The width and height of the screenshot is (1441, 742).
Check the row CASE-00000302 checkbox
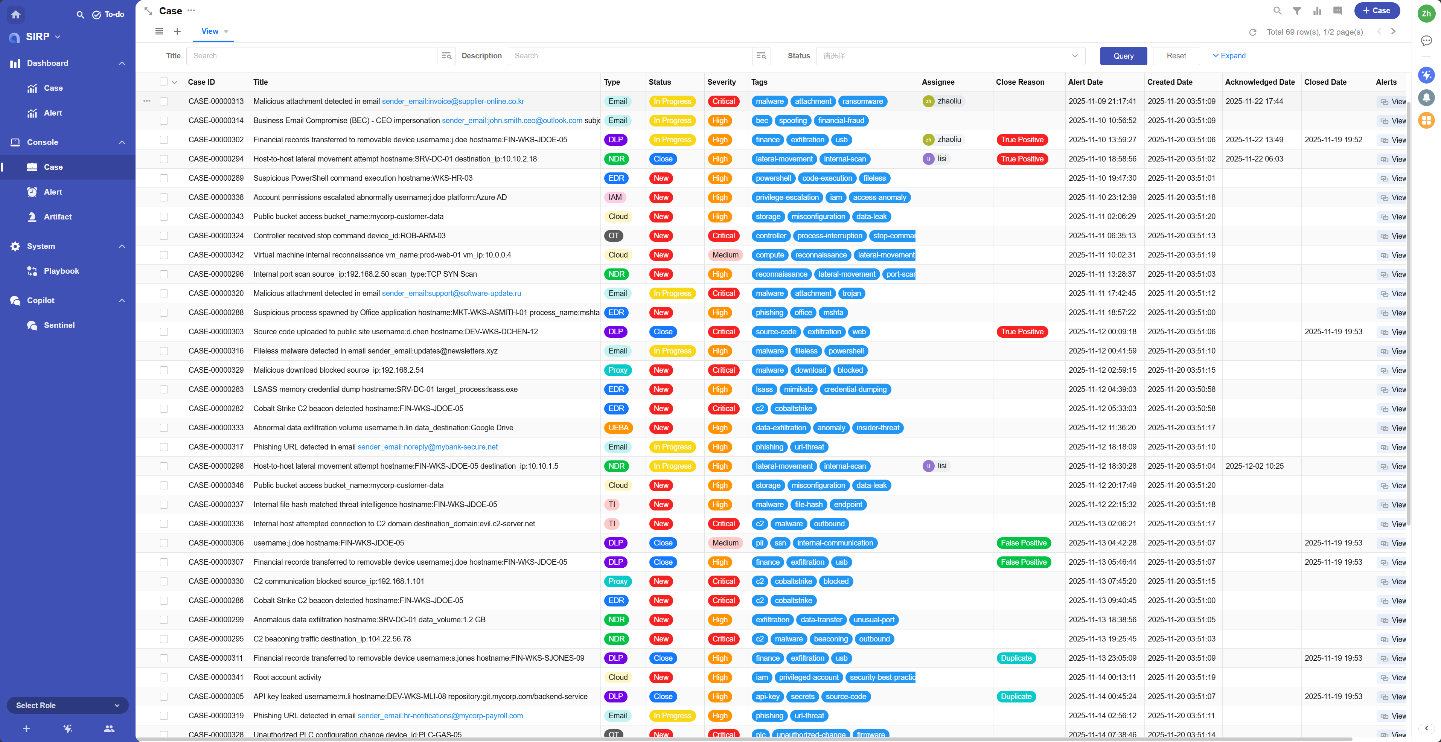click(x=164, y=140)
